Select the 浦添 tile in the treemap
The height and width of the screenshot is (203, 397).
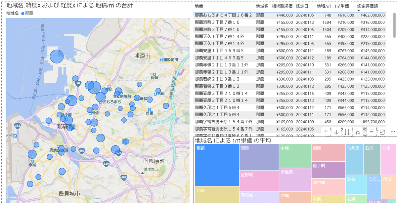point(259,157)
